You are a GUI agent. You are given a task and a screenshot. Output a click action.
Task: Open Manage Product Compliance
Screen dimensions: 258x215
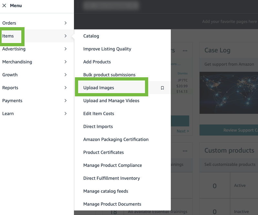[113, 165]
